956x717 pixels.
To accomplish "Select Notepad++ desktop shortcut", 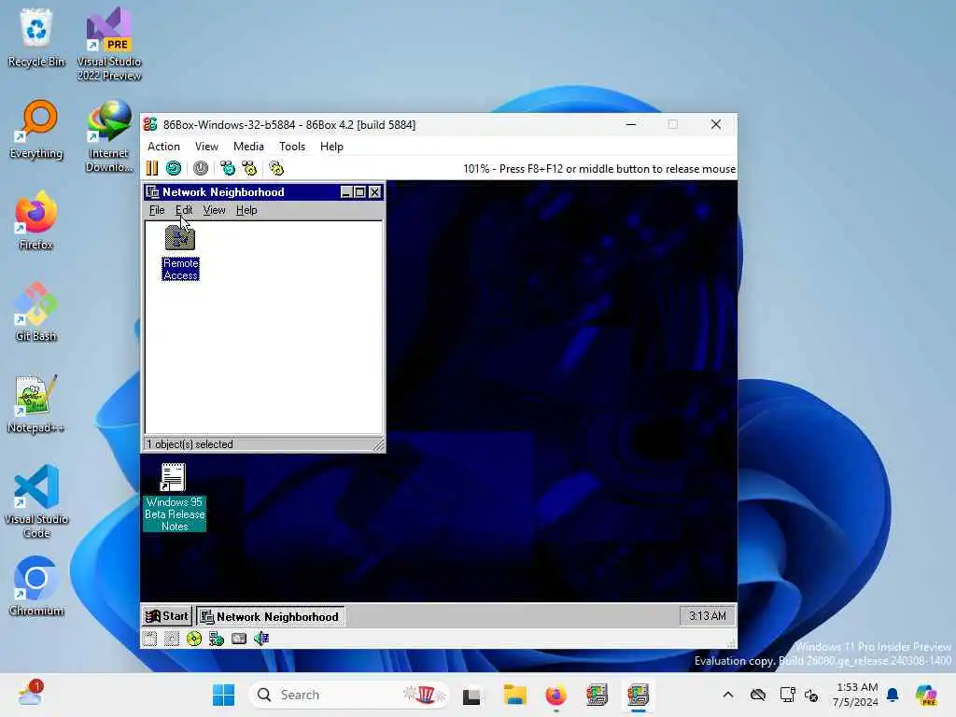I will click(x=36, y=403).
